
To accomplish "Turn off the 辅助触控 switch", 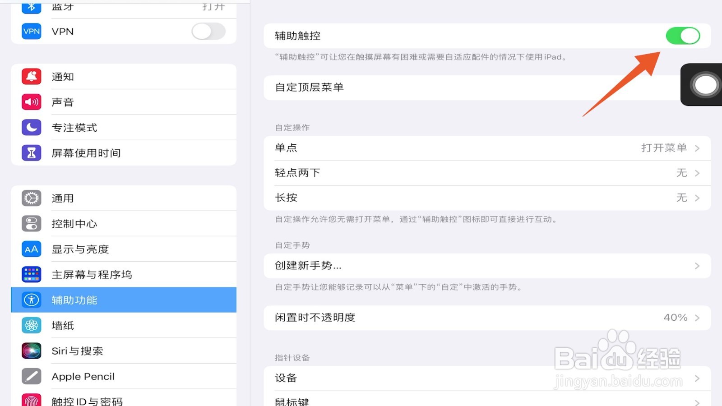I will (683, 36).
